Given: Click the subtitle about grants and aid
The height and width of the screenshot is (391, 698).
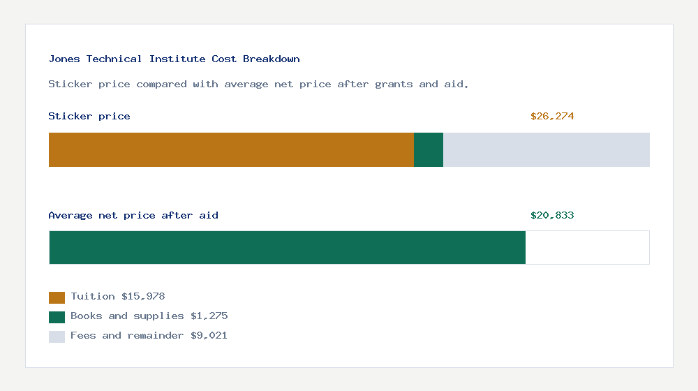Looking at the screenshot, I should (x=259, y=84).
